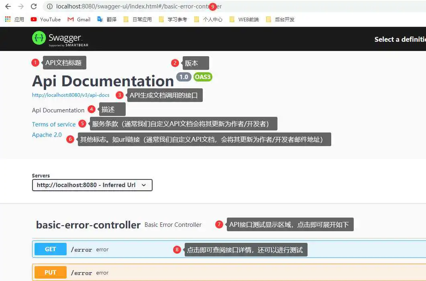Click the browser forward arrow
The height and width of the screenshot is (281, 426).
point(21,6)
